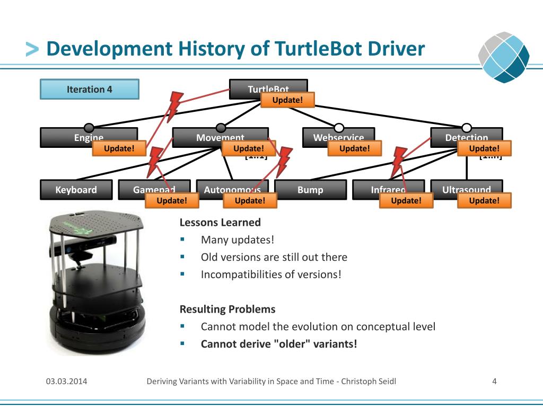Click the date 03.03.2014 in footer
The height and width of the screenshot is (407, 543).
click(x=66, y=382)
